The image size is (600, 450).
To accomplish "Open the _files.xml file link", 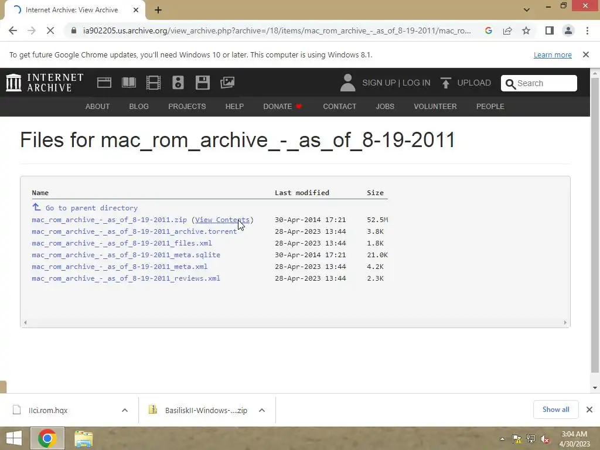I will click(122, 243).
